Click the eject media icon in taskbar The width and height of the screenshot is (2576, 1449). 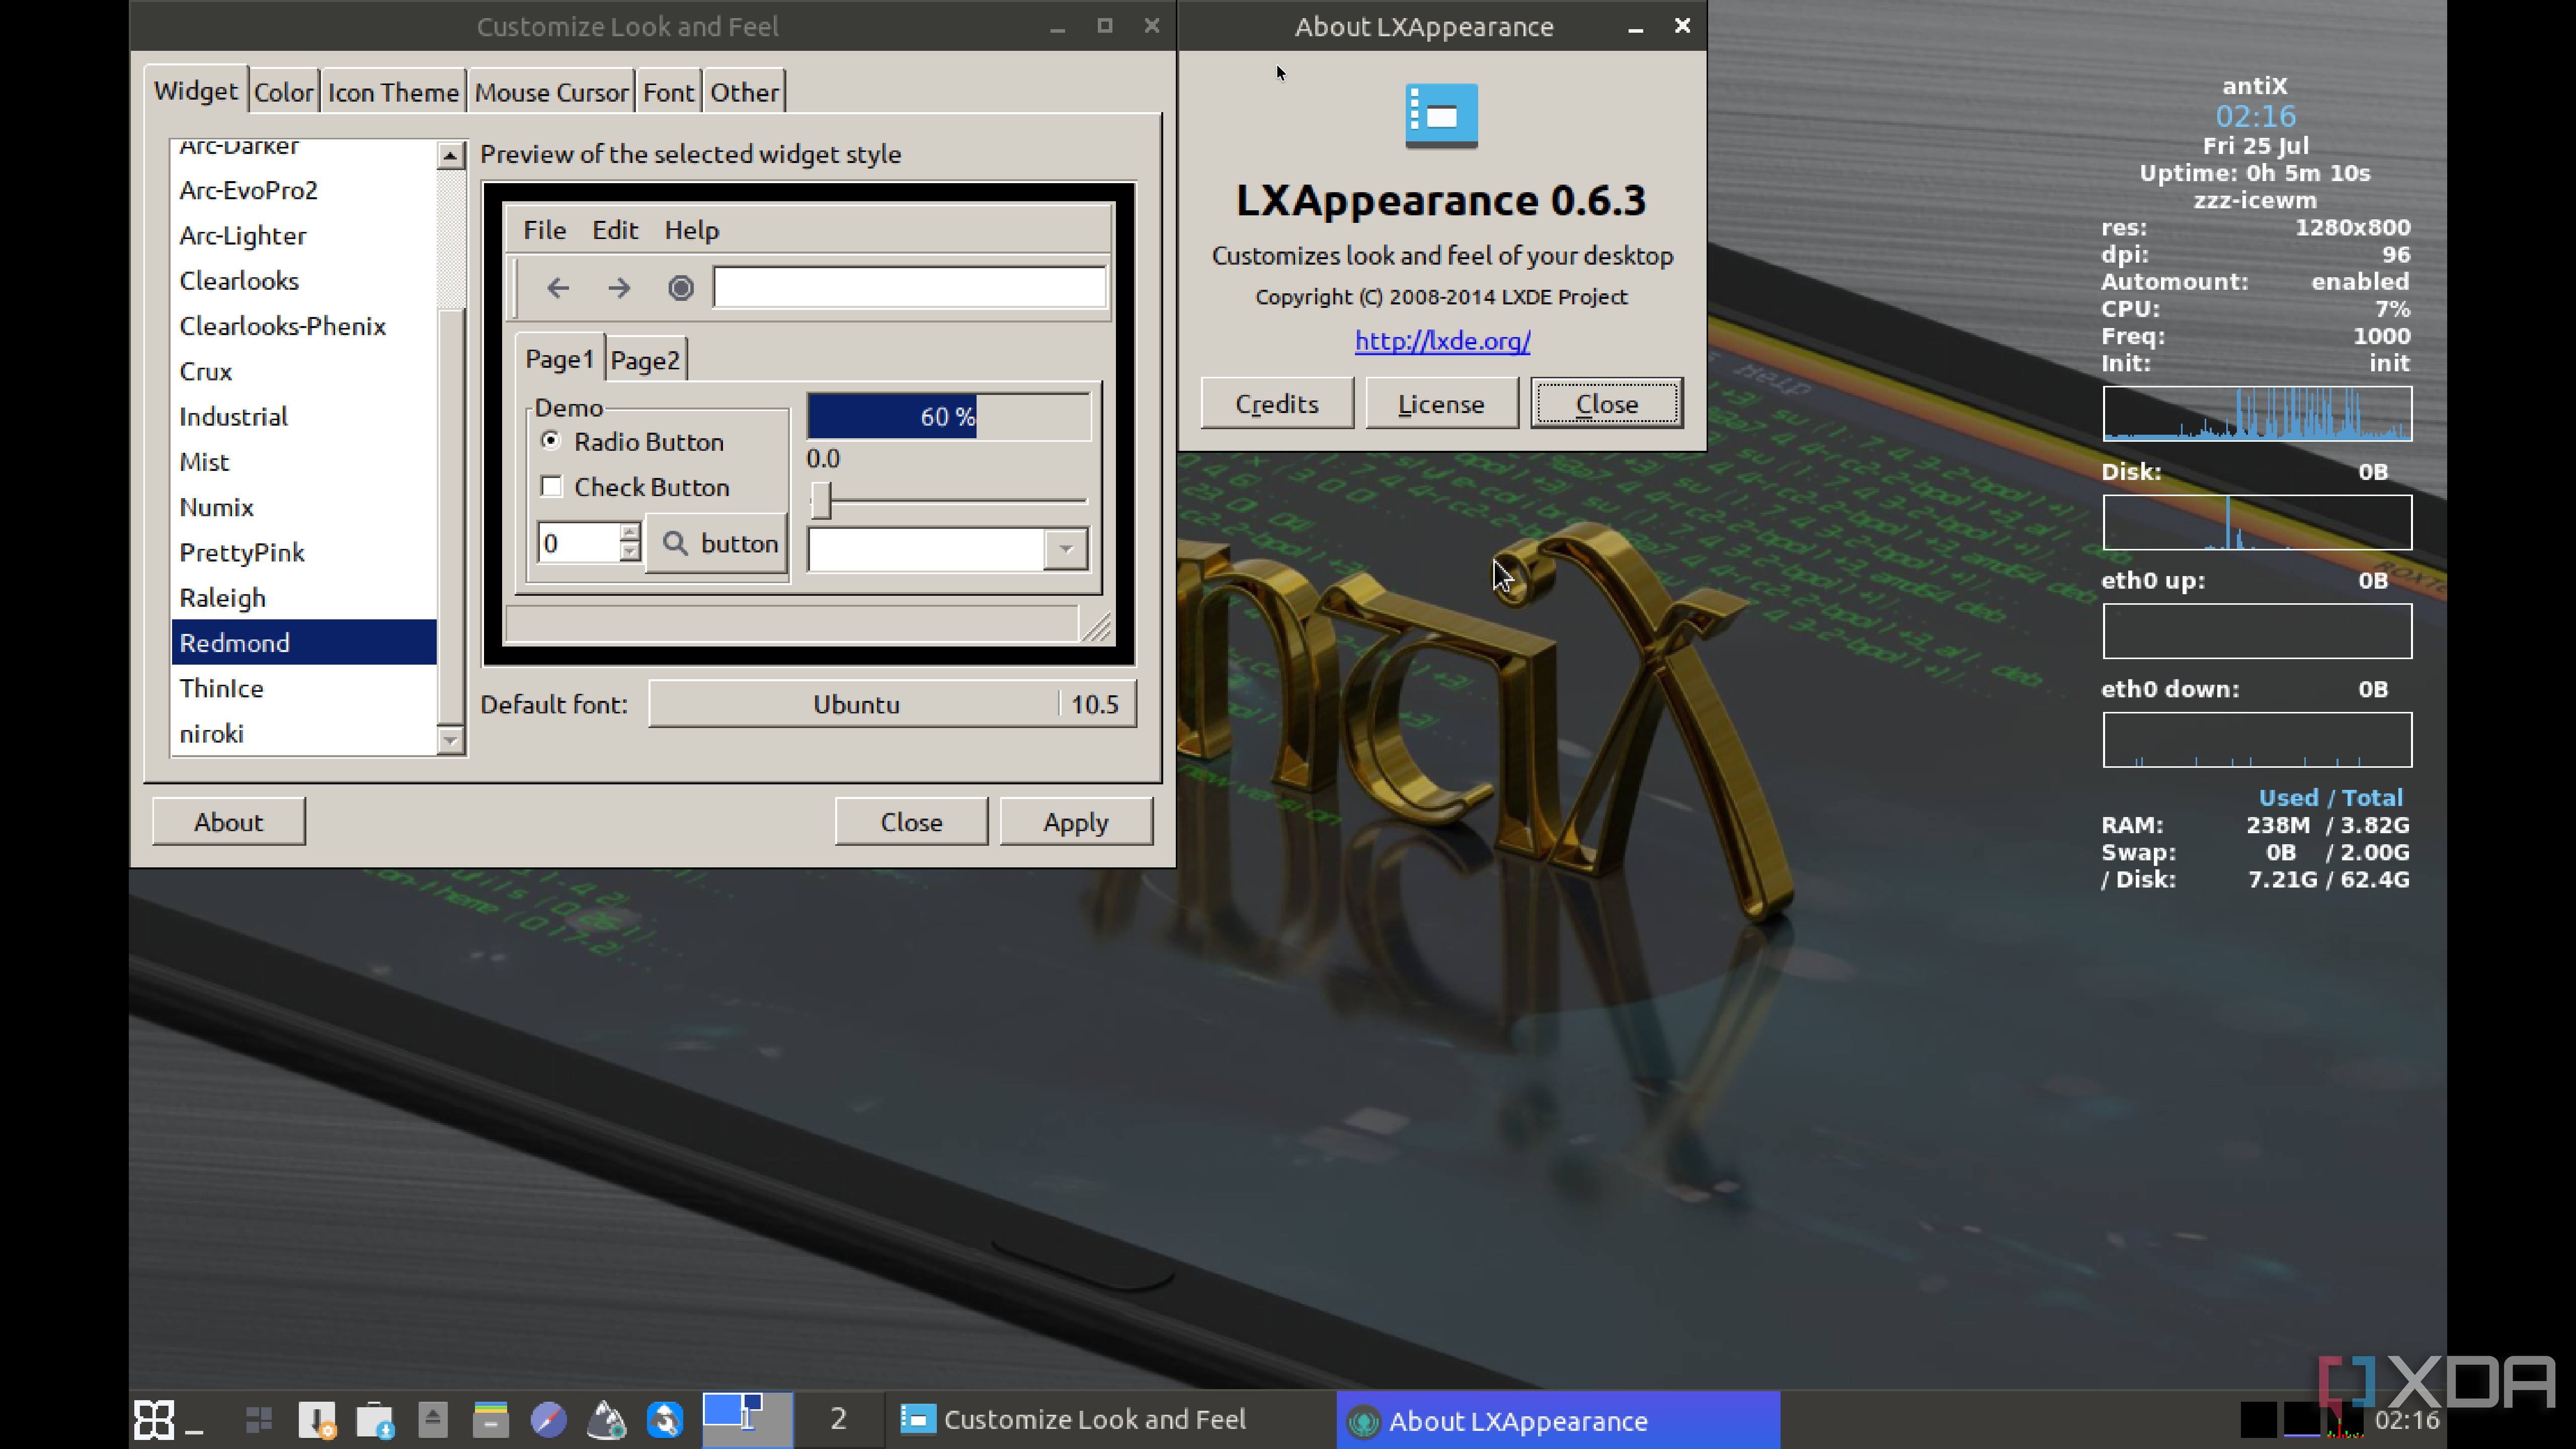click(x=432, y=1419)
